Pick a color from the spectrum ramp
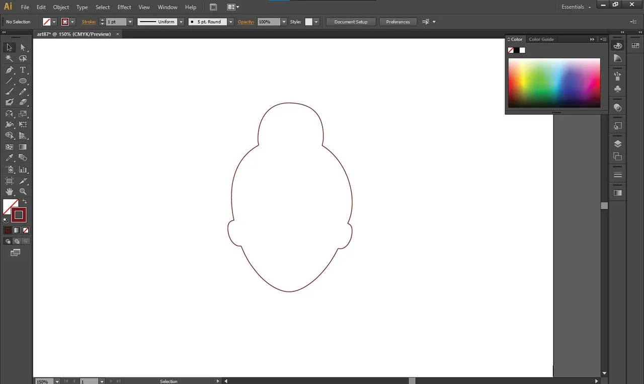The height and width of the screenshot is (384, 644). (x=554, y=83)
